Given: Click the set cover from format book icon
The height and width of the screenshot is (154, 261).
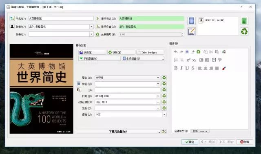Looking at the screenshot, I should pyautogui.click(x=191, y=21).
